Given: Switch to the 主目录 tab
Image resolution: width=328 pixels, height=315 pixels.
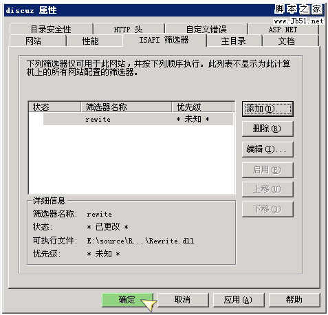Looking at the screenshot, I should (x=234, y=41).
